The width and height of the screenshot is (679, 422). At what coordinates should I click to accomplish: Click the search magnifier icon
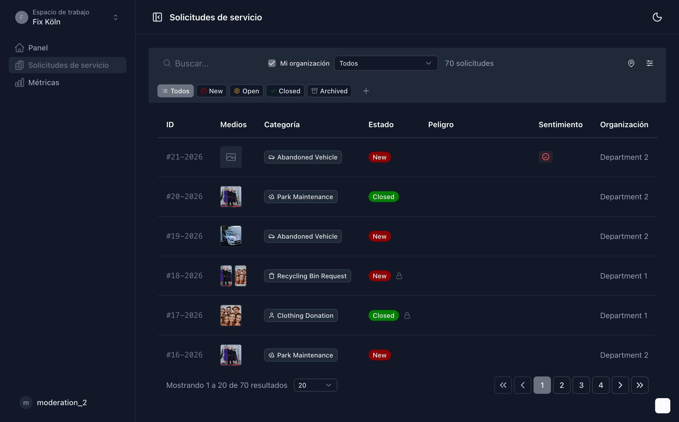167,63
